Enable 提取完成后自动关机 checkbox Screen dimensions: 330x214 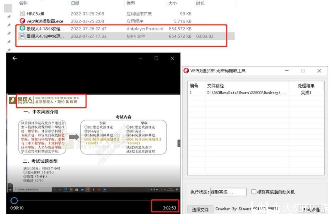coord(254,192)
